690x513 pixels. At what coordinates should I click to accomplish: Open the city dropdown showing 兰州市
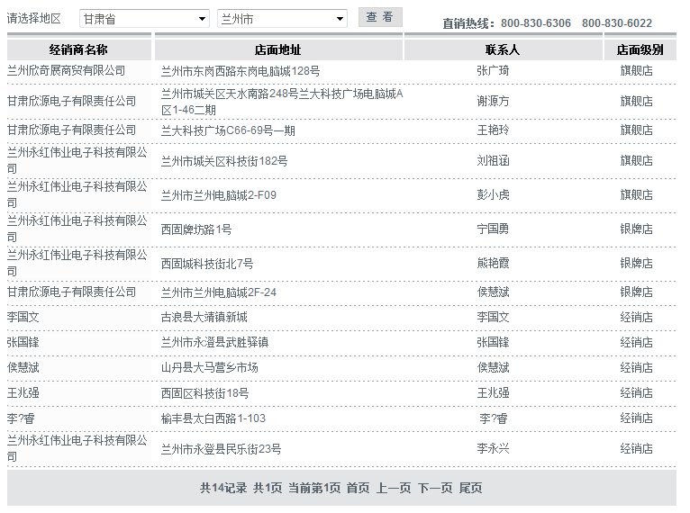(x=282, y=19)
